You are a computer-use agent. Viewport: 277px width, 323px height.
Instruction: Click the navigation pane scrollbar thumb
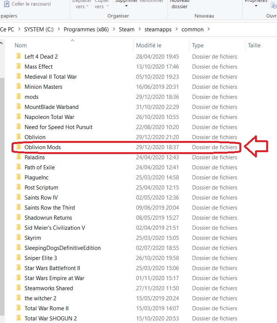point(2,196)
